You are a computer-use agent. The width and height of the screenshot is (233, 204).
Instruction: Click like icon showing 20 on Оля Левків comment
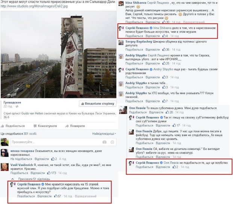[168, 112]
